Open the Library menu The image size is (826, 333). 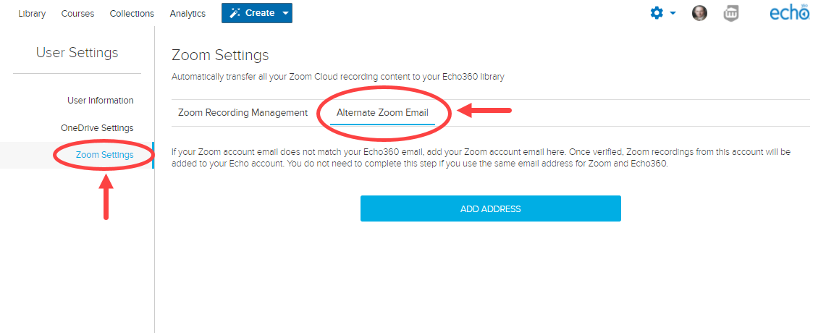click(x=32, y=14)
